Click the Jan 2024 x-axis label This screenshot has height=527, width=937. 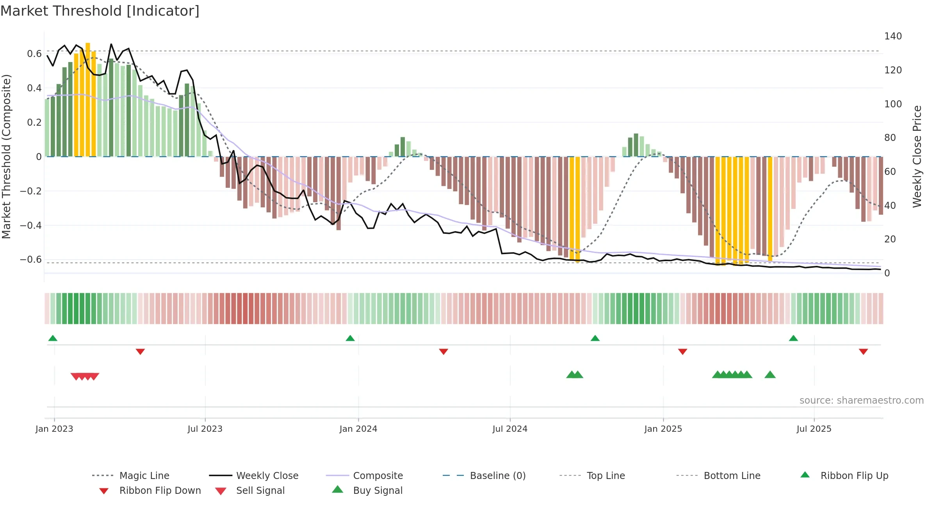point(358,429)
